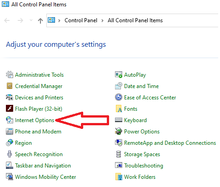Open the Troubleshooting link
Image resolution: width=220 pixels, height=187 pixels.
(x=144, y=166)
